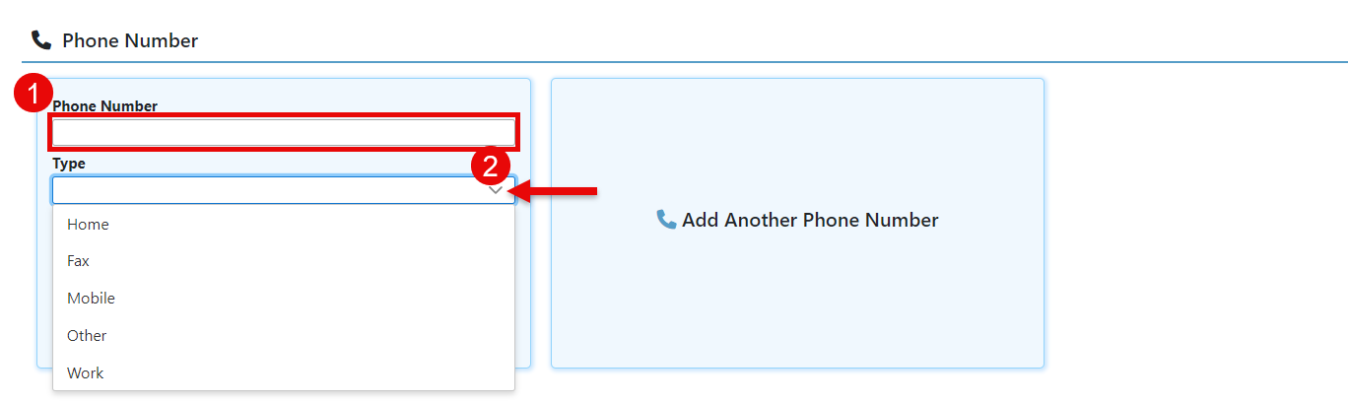Screen dimensions: 1348x404
Task: Click the Phone Number section heading text
Action: [130, 40]
